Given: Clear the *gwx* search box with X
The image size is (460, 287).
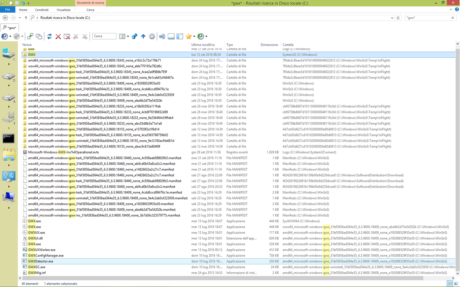Looking at the screenshot, I should (453, 18).
